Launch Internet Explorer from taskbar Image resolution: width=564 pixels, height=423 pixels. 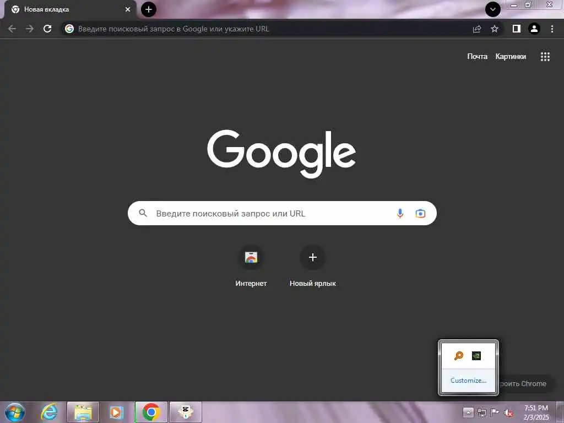click(x=49, y=412)
